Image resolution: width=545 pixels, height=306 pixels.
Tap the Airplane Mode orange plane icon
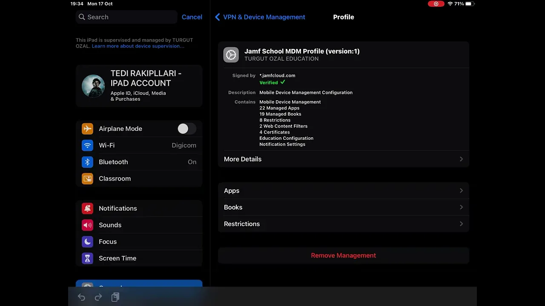(x=87, y=129)
